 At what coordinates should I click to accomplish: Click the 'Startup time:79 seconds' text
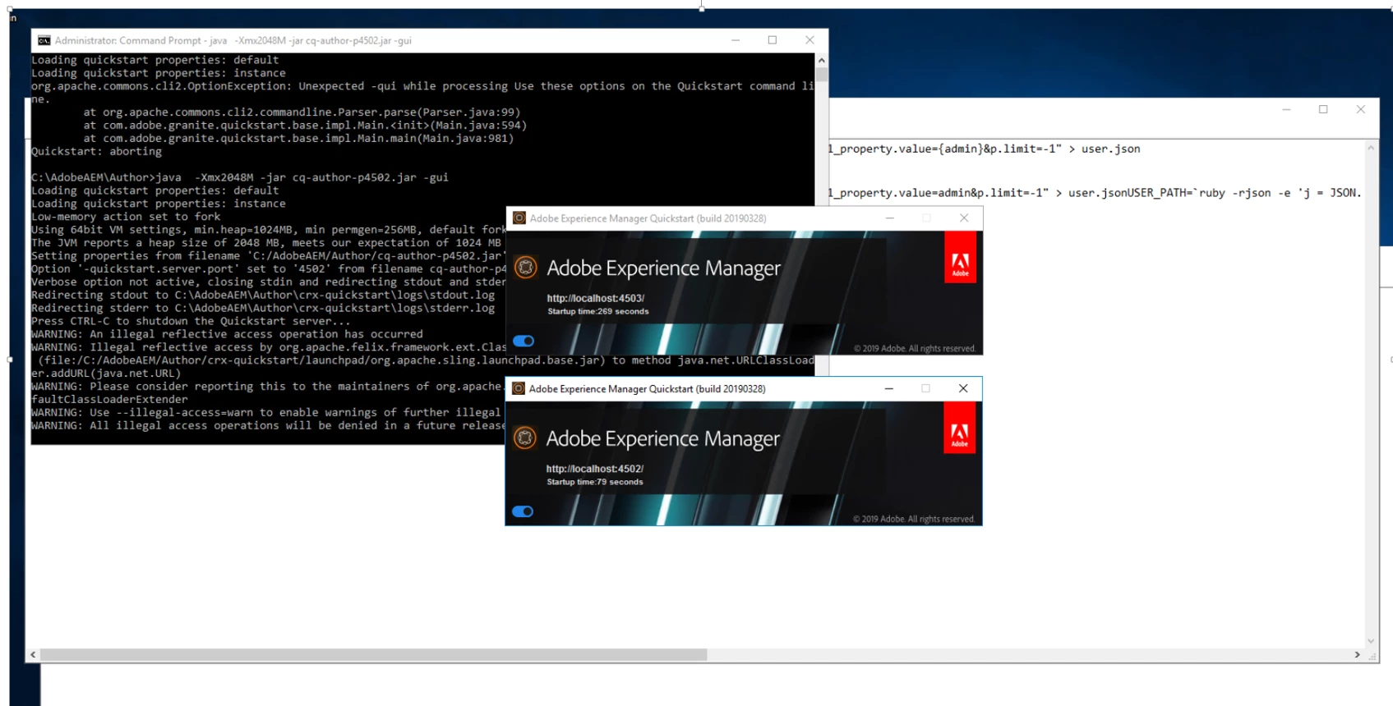coord(595,483)
